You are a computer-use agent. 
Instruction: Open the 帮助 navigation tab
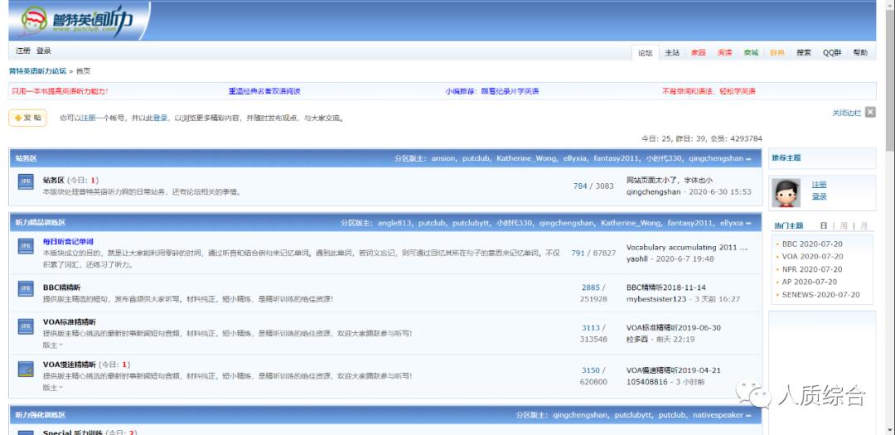(x=860, y=52)
